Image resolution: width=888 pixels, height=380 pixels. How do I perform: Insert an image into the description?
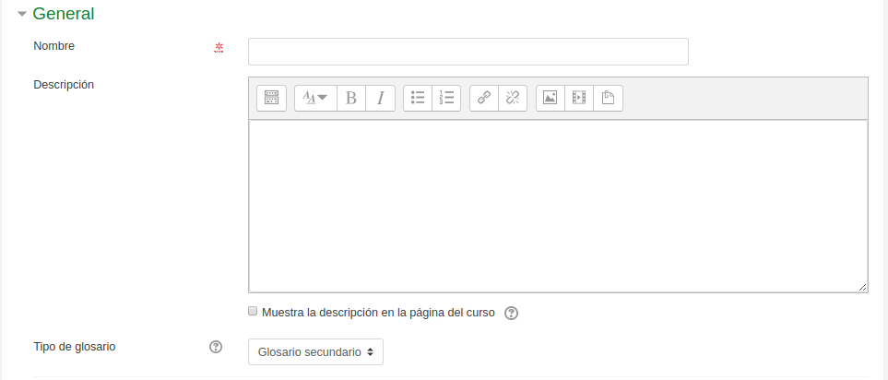point(550,98)
